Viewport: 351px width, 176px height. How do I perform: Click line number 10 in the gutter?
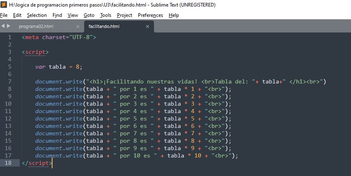click(x=8, y=104)
